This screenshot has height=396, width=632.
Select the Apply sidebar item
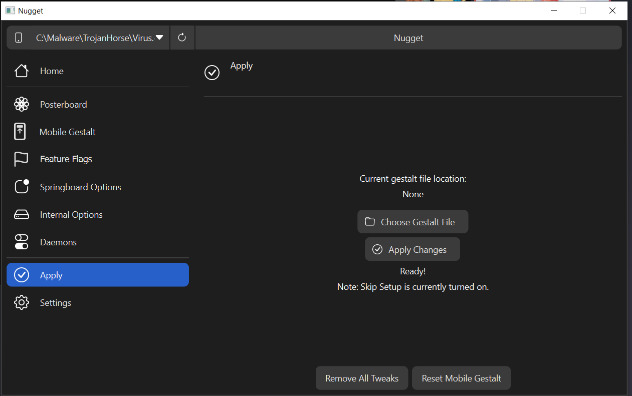(98, 275)
